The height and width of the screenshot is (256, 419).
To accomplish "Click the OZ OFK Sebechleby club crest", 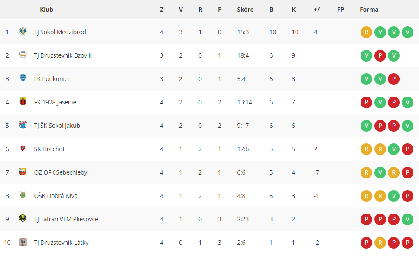I will click(23, 172).
